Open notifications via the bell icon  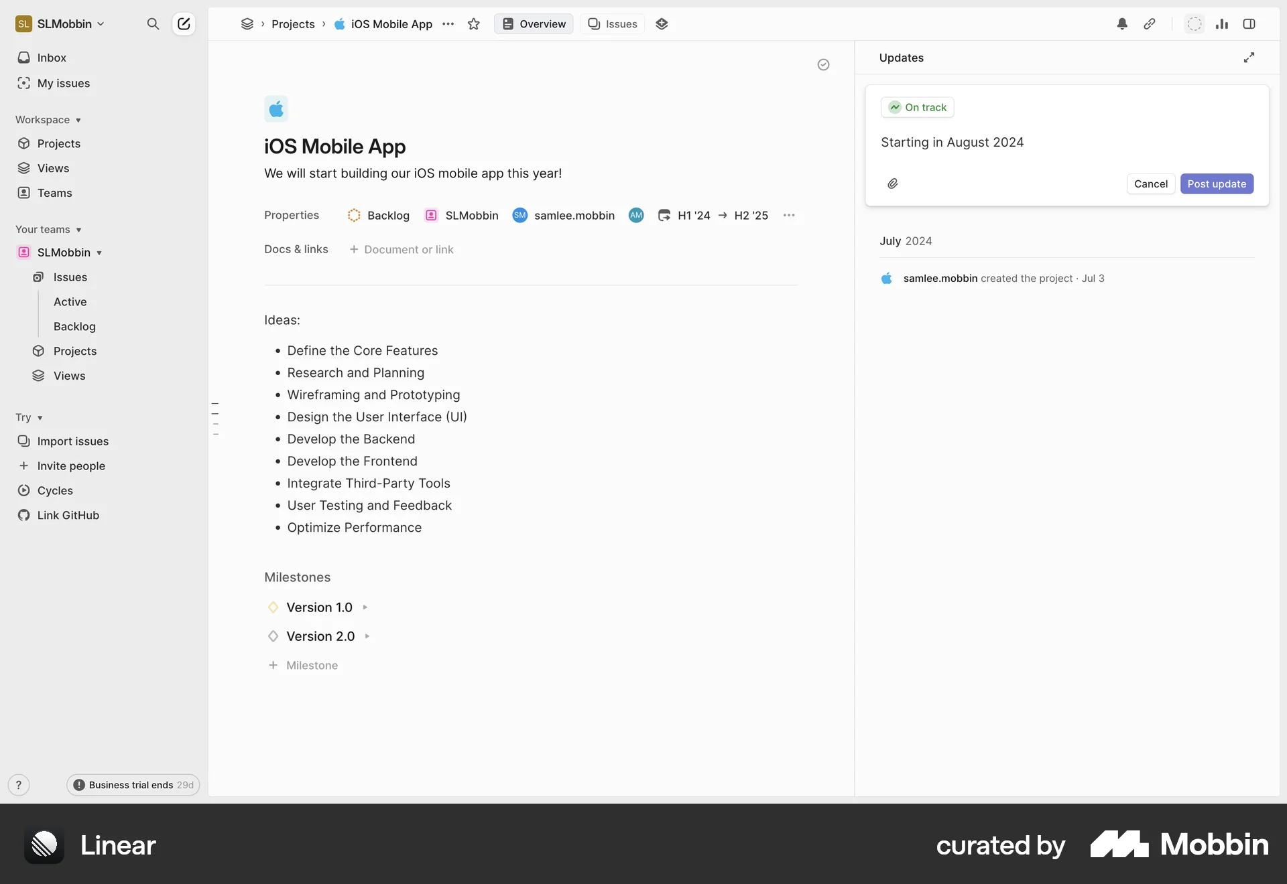(x=1122, y=23)
